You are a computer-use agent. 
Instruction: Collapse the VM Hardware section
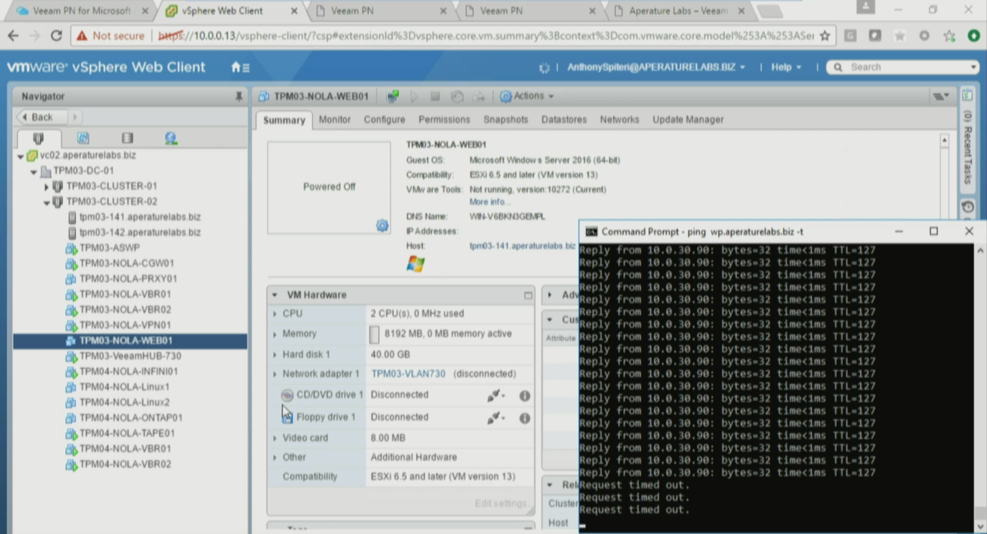tap(275, 295)
